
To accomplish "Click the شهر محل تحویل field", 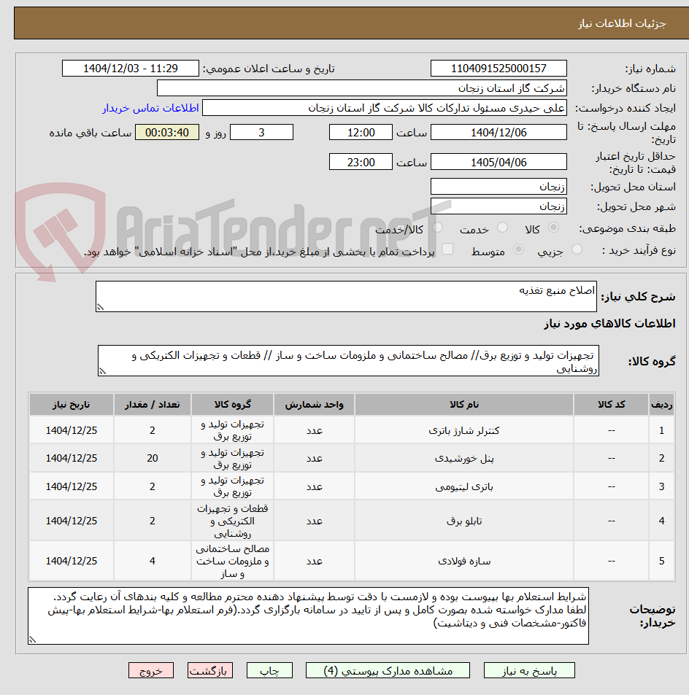I will pyautogui.click(x=499, y=206).
